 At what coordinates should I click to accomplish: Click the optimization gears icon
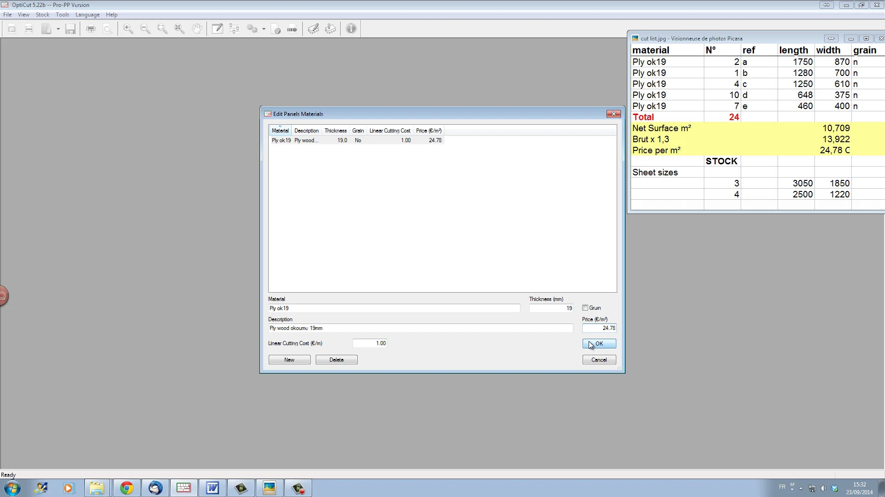252,29
